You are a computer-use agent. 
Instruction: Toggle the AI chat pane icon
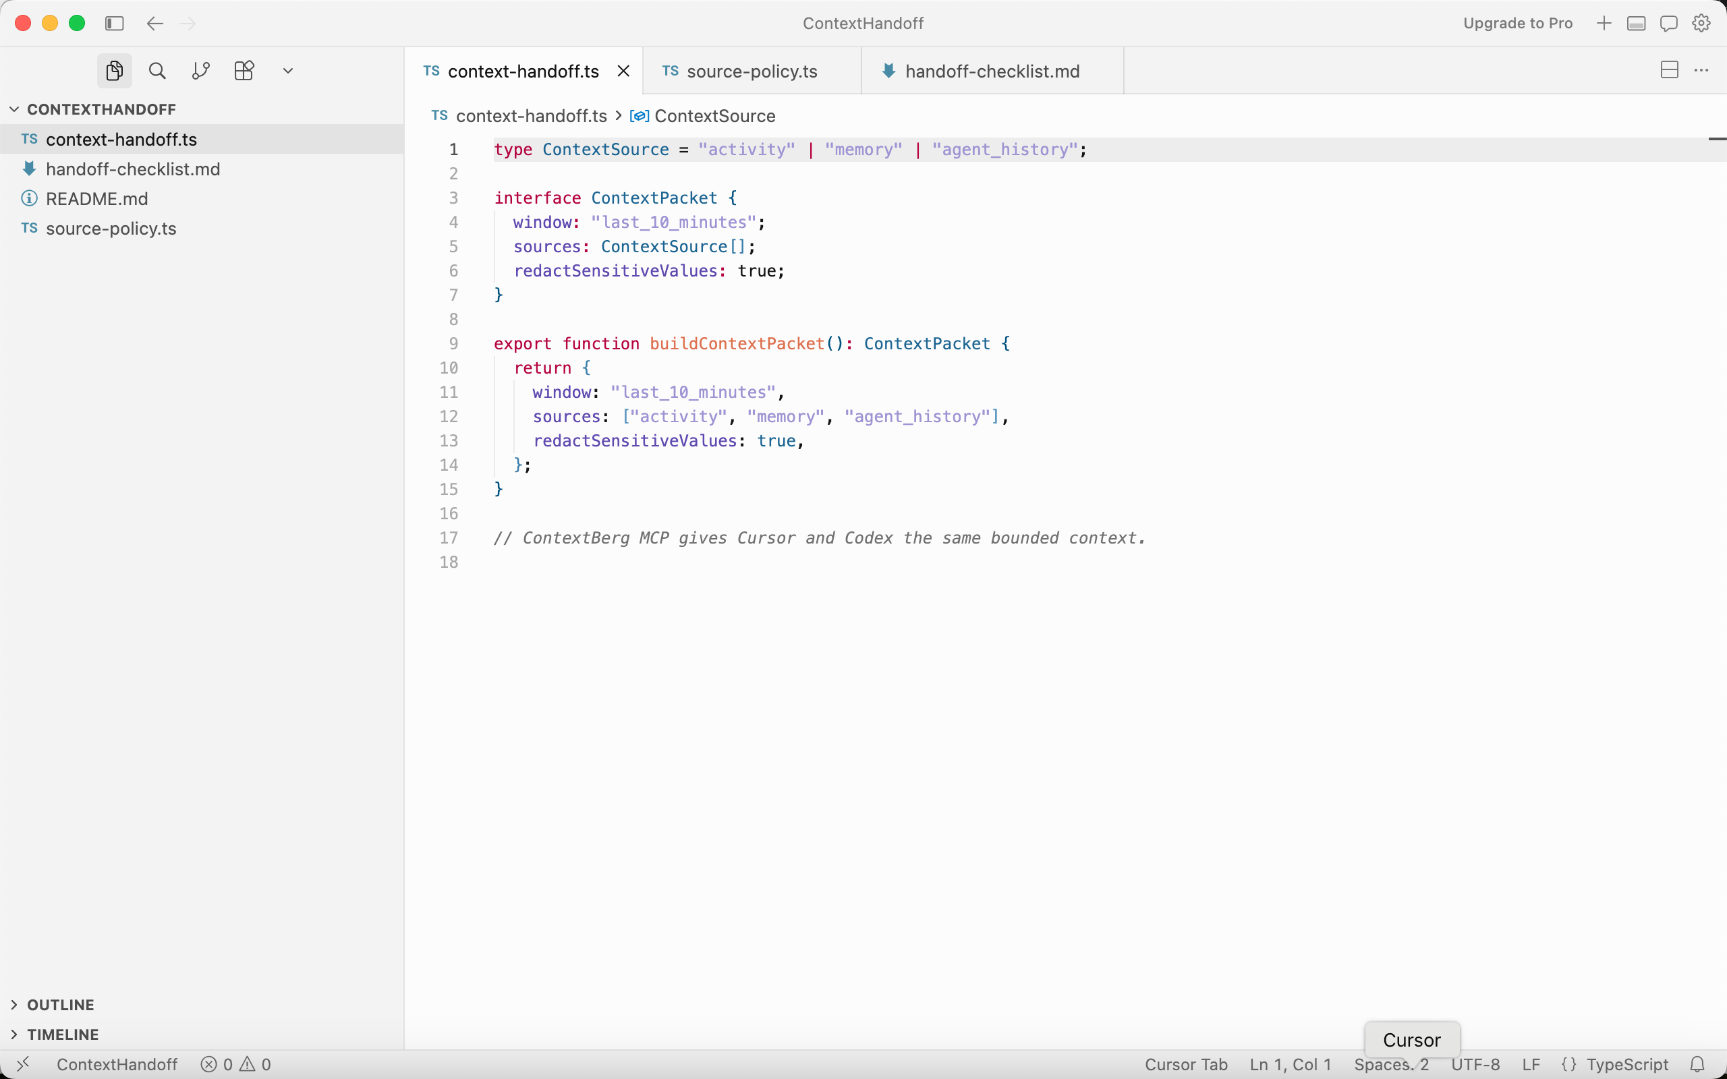click(1668, 24)
